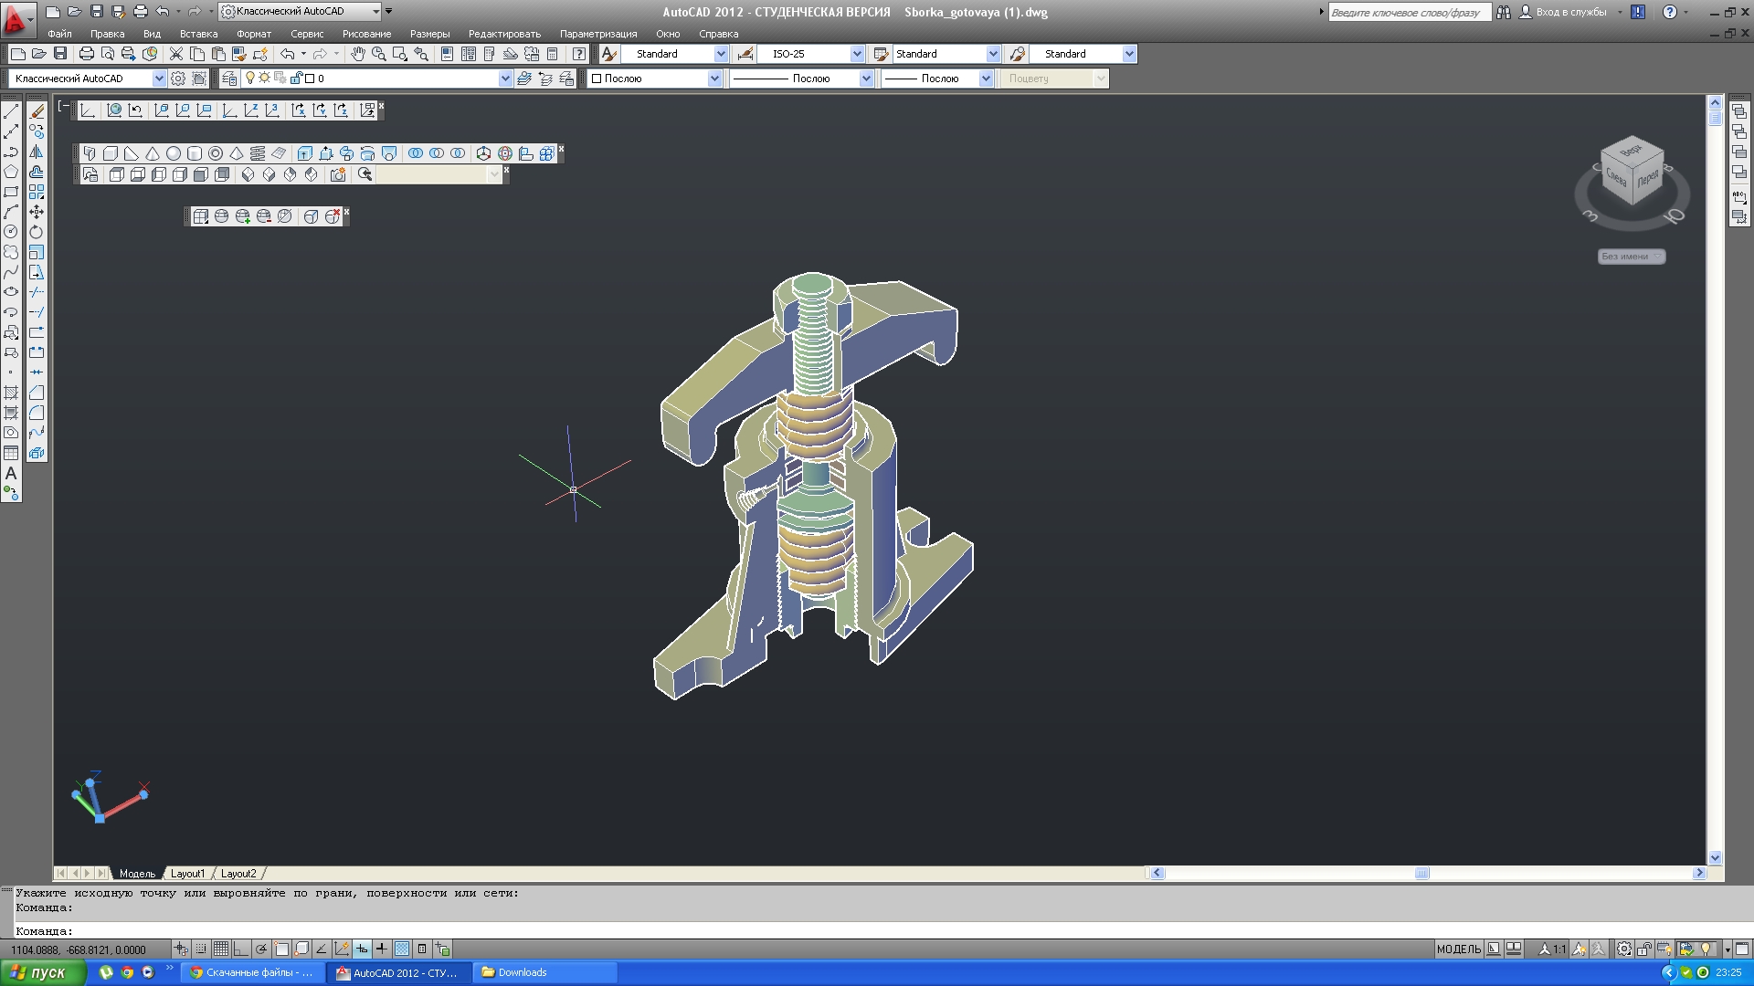Switch to the Layout2 tab
Viewport: 1754px width, 986px height.
pos(238,874)
